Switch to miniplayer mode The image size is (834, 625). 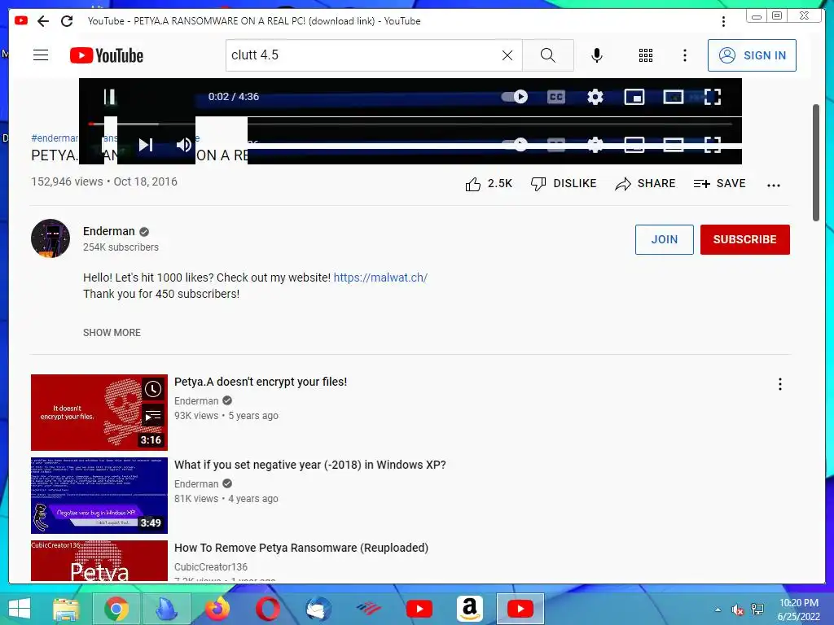tap(634, 97)
